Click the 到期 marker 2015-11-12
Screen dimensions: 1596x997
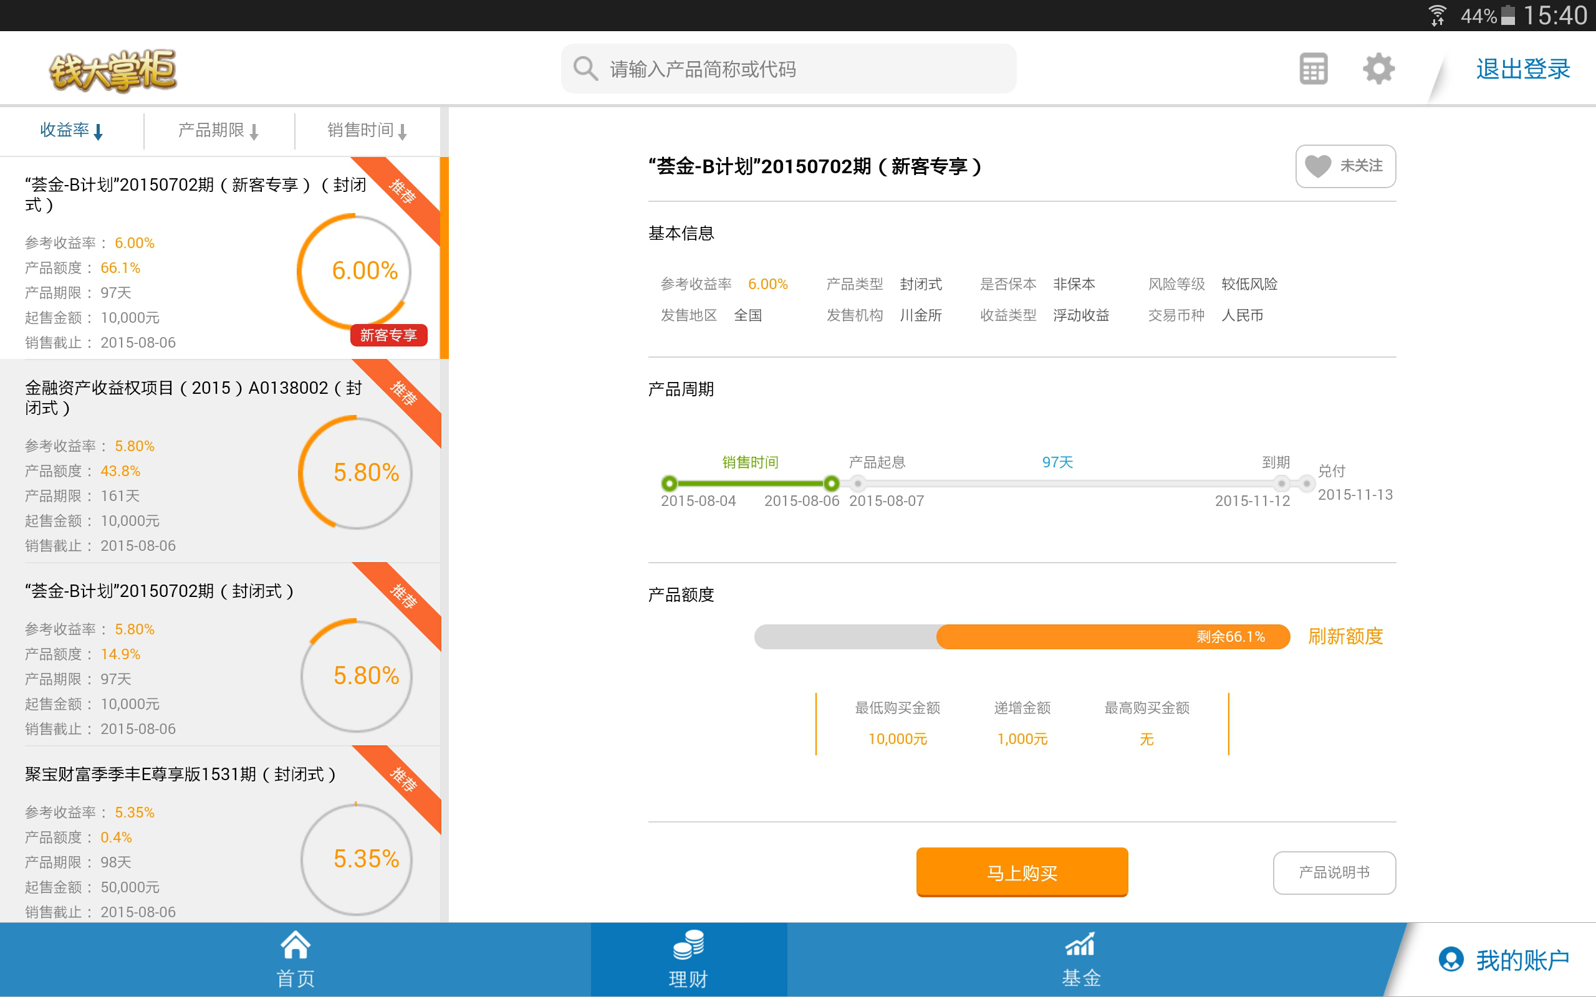click(x=1281, y=484)
